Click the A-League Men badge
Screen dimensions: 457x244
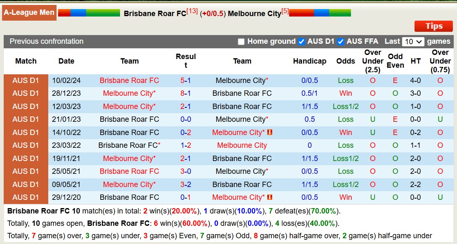point(29,12)
